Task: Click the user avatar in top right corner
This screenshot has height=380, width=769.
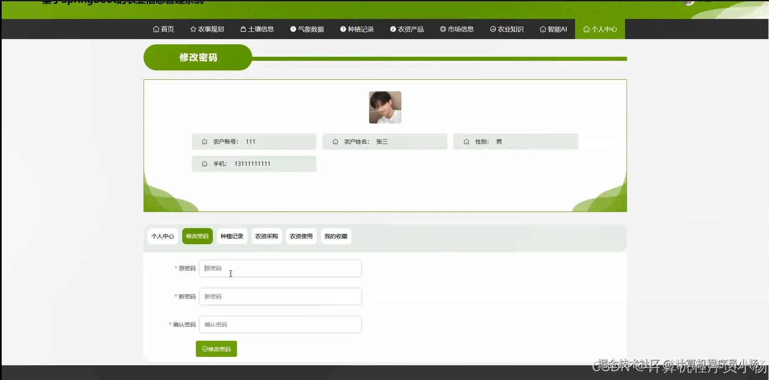Action: pyautogui.click(x=688, y=3)
